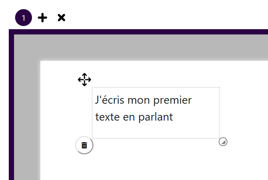Select the page 1 circle indicator
268x180 pixels.
[x=24, y=18]
